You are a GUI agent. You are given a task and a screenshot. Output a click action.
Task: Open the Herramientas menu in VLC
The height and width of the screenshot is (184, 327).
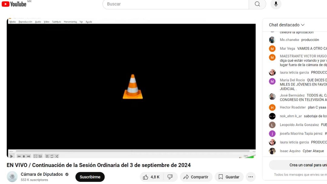70,22
